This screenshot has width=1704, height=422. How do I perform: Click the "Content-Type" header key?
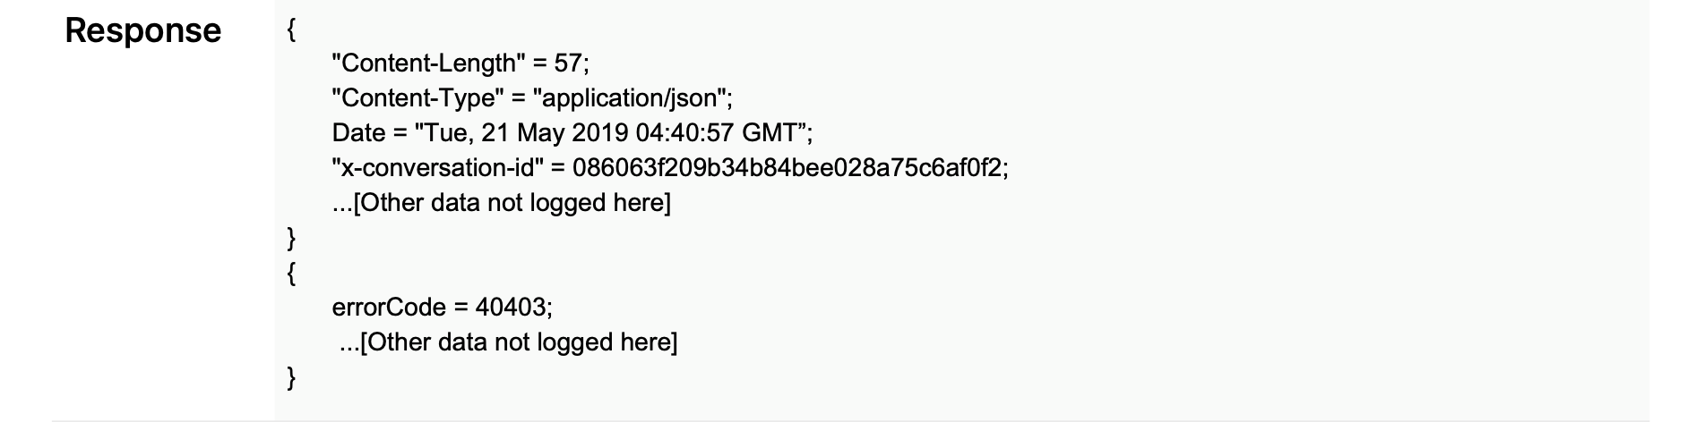coord(417,98)
